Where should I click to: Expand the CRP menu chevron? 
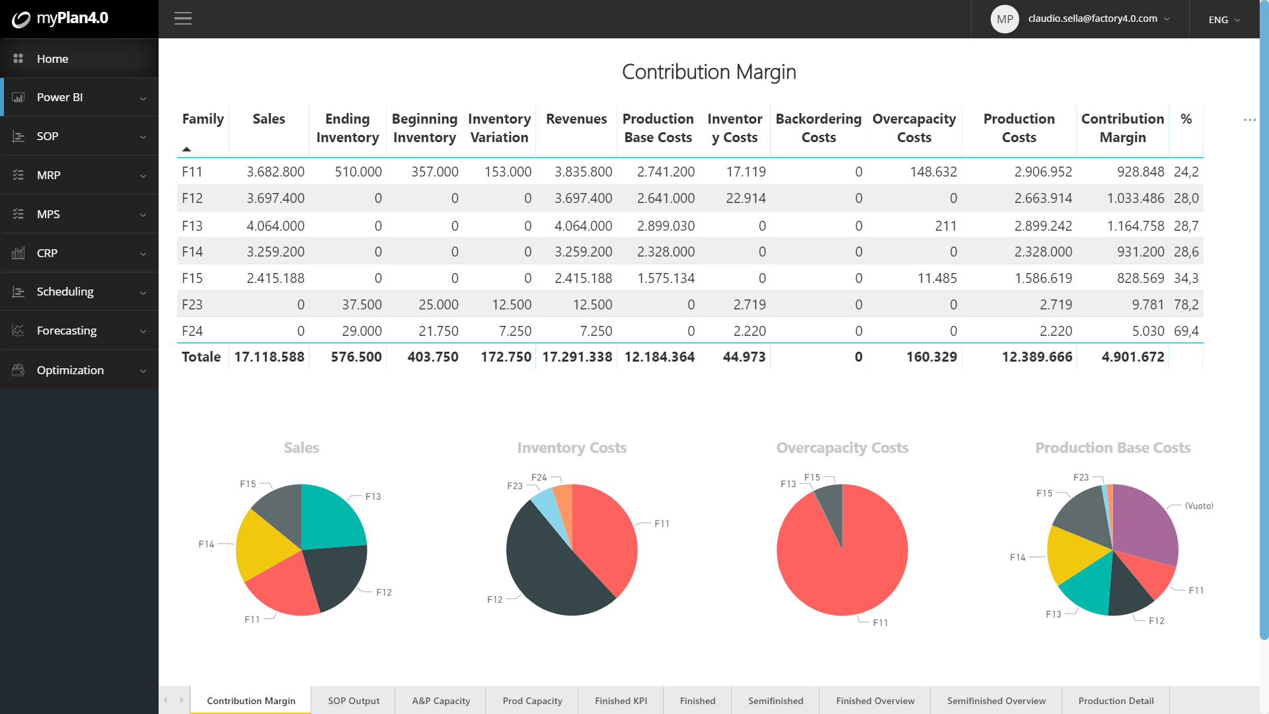tap(143, 254)
